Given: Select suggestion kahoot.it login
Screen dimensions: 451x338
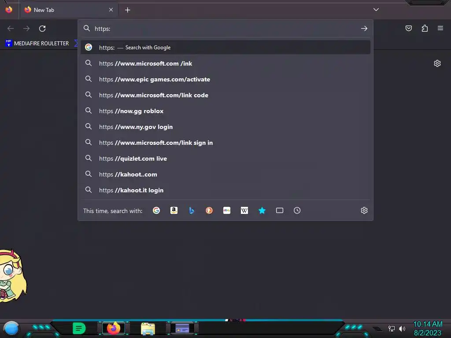Looking at the screenshot, I should (225, 190).
